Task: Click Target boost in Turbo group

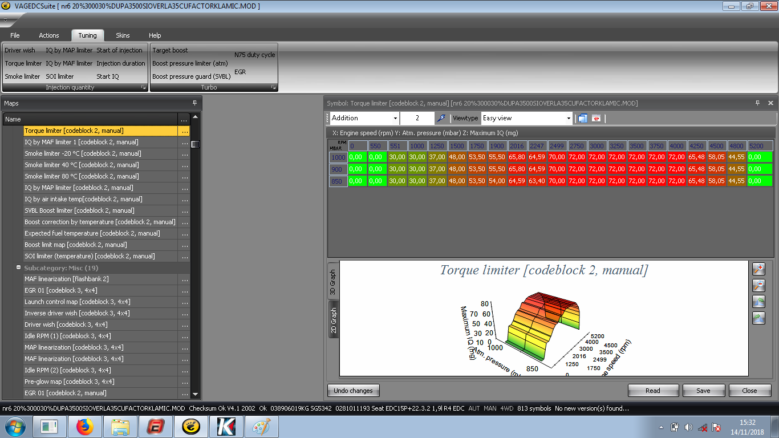Action: [170, 50]
